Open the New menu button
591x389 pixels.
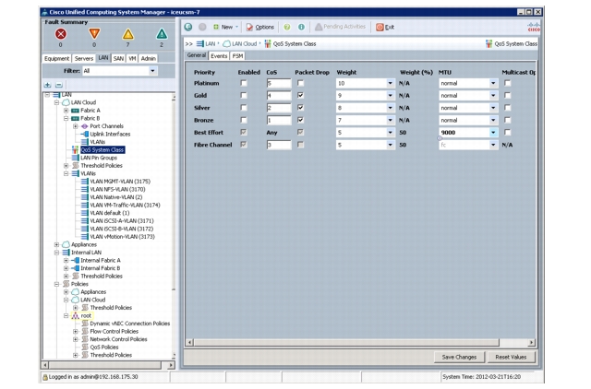click(x=226, y=27)
